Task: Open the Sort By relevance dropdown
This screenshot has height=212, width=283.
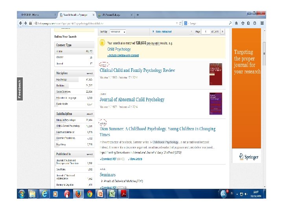Action: click(118, 32)
